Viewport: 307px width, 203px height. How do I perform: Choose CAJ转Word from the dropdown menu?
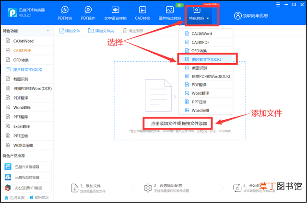pyautogui.click(x=206, y=34)
